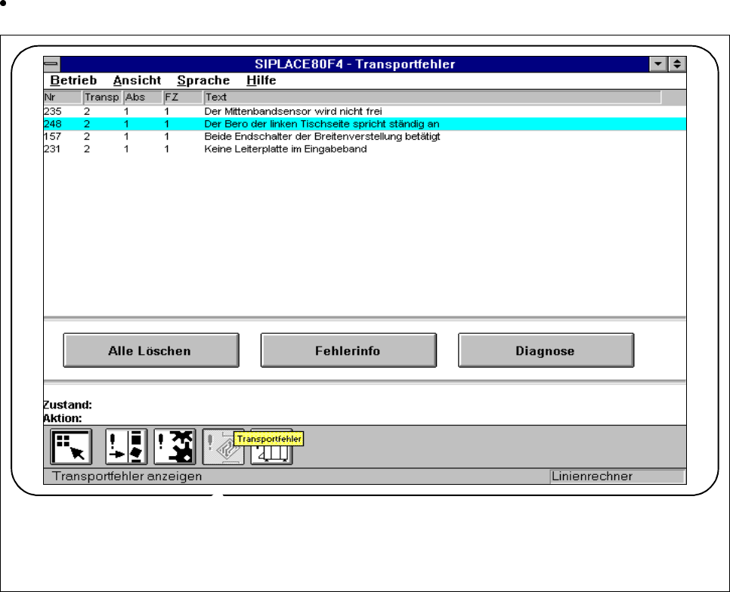The height and width of the screenshot is (592, 730).
Task: Click the Alle Löschen button
Action: click(x=151, y=350)
